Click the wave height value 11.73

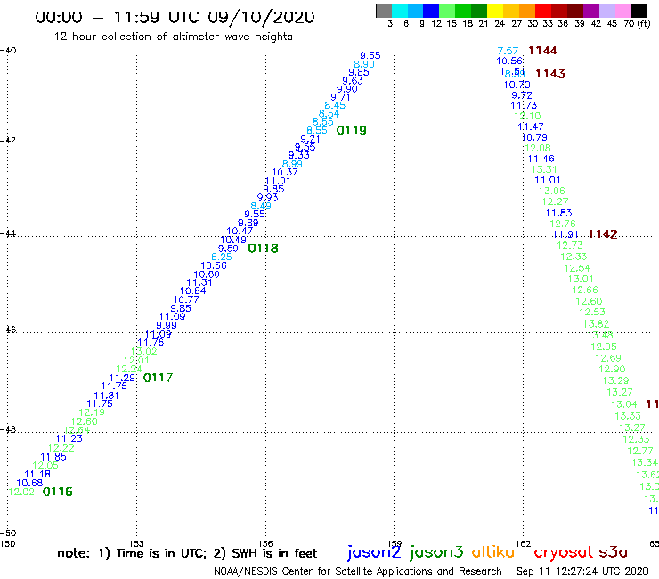pos(524,105)
